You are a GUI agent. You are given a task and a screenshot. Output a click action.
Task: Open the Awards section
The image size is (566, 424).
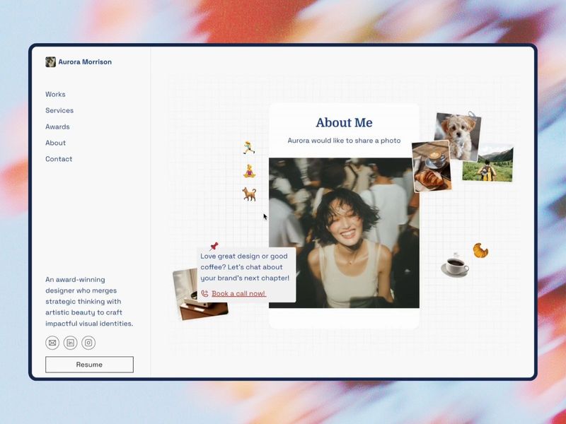click(x=57, y=126)
